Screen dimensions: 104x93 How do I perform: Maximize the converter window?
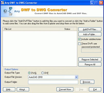click(97, 3)
